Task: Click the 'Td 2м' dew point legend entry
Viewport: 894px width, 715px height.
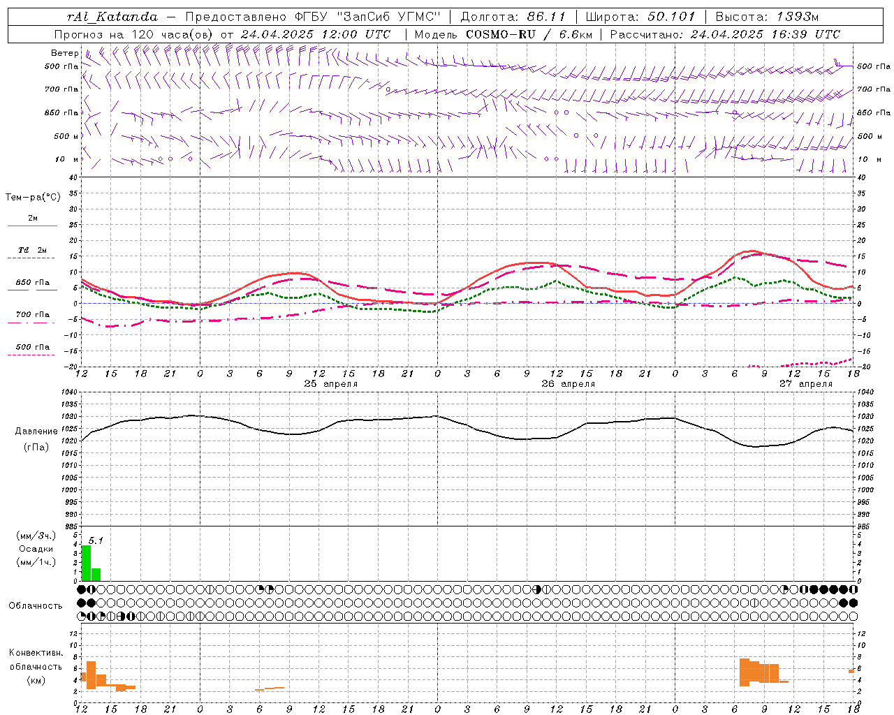Action: 32,253
